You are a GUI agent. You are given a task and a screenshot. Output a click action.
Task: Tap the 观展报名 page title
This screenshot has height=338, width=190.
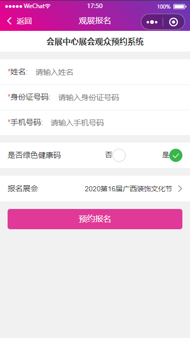coord(95,21)
